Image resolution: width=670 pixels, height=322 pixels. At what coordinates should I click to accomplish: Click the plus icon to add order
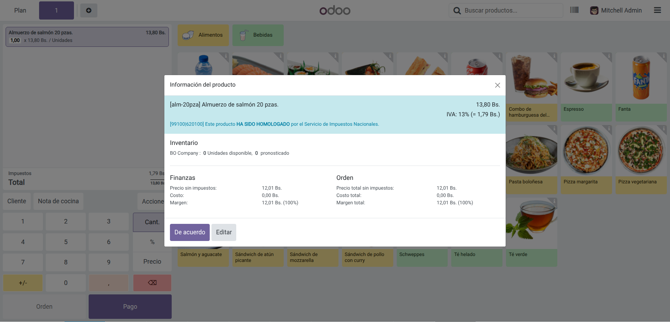tap(89, 10)
